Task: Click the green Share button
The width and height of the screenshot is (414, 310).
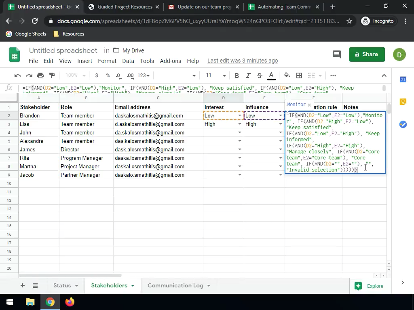Action: pos(367,54)
